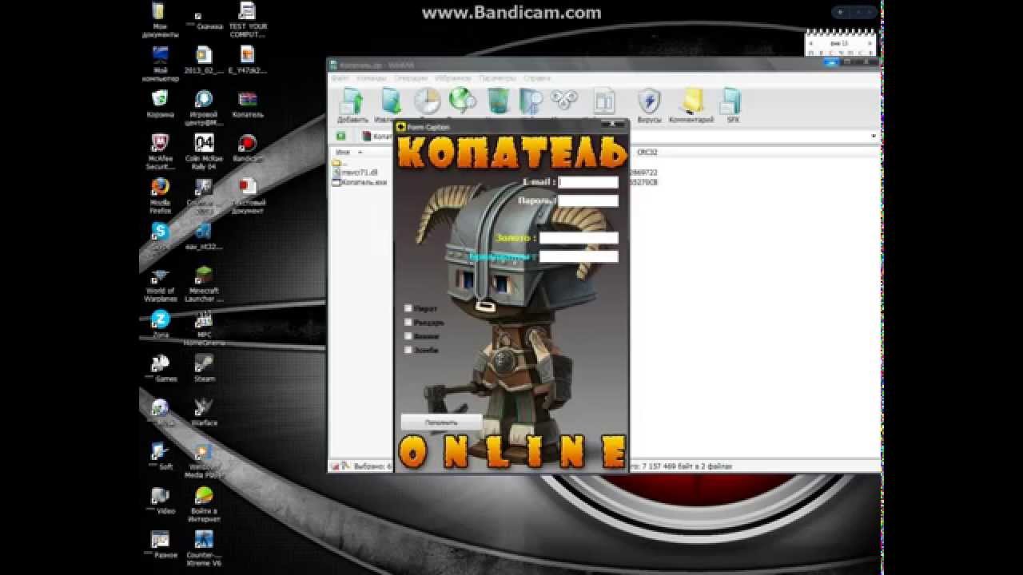Click the Windows Media Player desktop icon
The height and width of the screenshot is (575, 1023).
tap(204, 461)
